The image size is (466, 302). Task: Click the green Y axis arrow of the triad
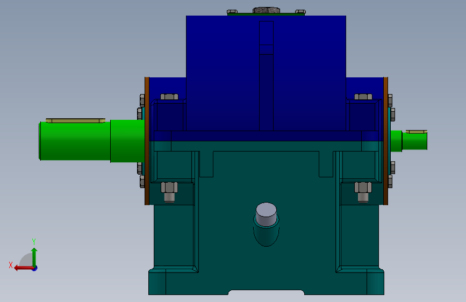(34, 257)
